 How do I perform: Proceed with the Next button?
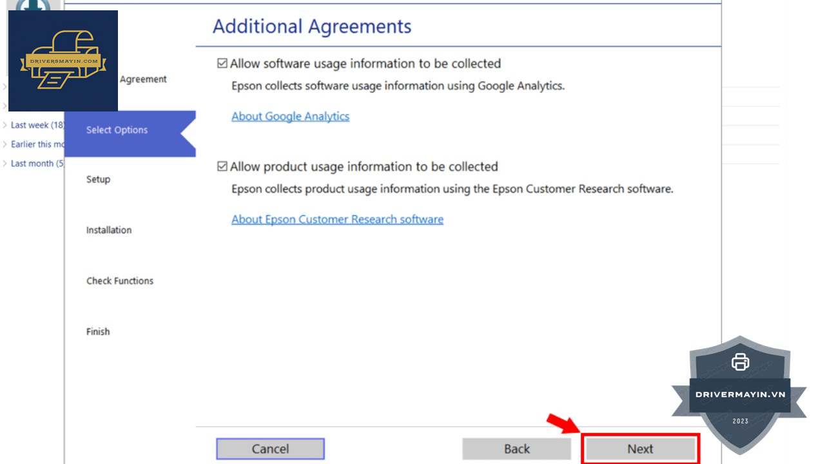641,449
